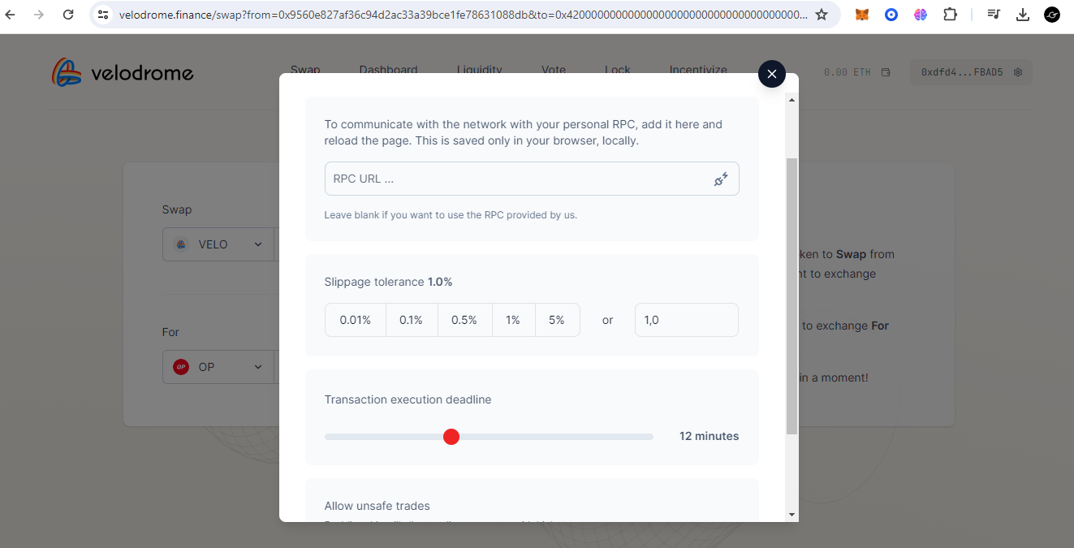Reload the velodrome.finance page

[68, 15]
